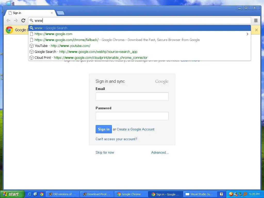Screen dimensions: 264x198
Task: Maximize the Chrome window
Action: pos(246,8)
